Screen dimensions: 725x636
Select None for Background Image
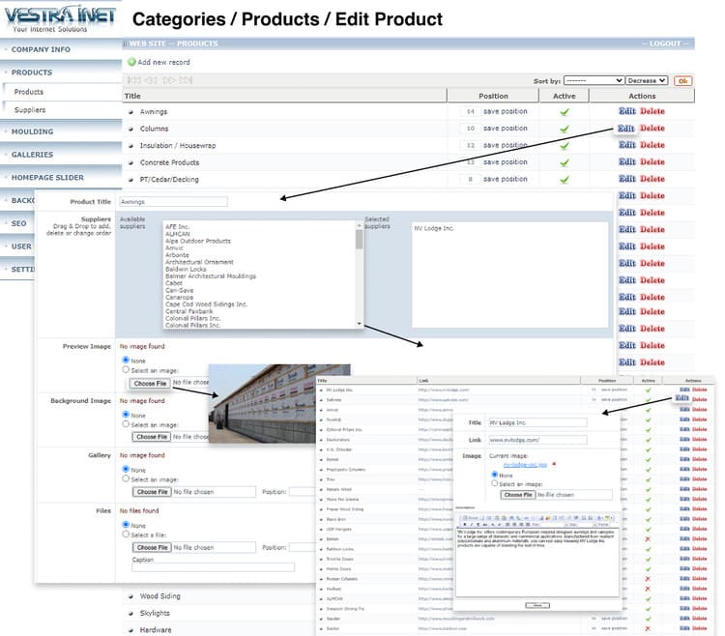point(126,414)
